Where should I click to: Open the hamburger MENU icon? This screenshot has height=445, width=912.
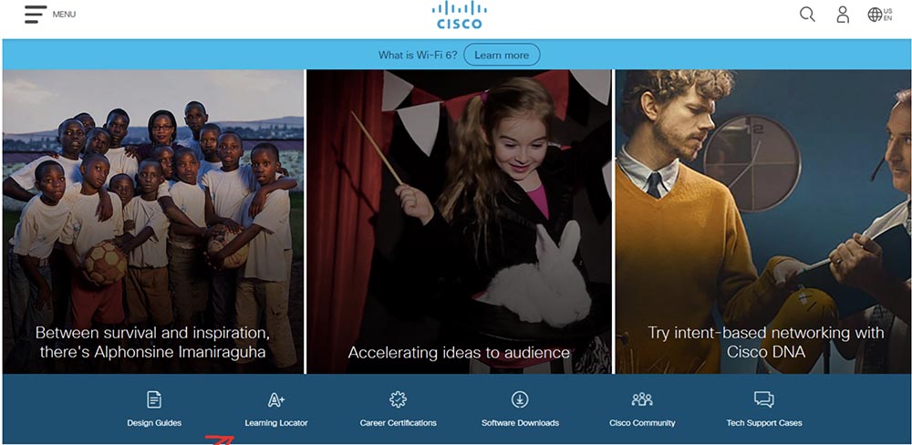click(x=36, y=15)
